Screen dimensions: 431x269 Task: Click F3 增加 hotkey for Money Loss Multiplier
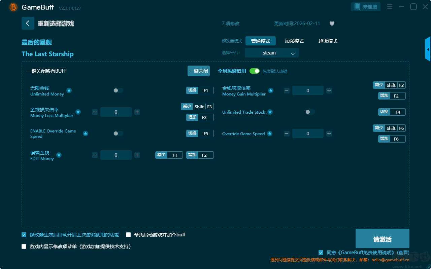click(200, 117)
